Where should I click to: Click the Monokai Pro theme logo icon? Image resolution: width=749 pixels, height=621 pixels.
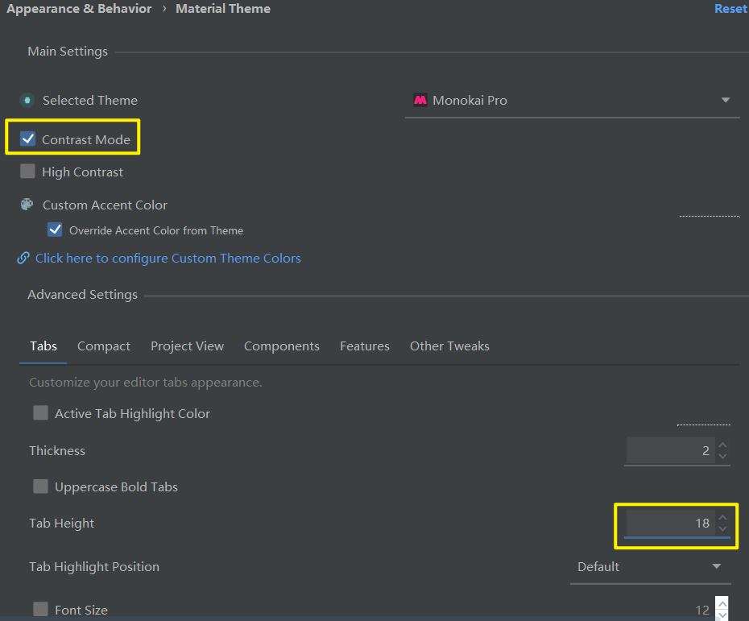pyautogui.click(x=420, y=100)
